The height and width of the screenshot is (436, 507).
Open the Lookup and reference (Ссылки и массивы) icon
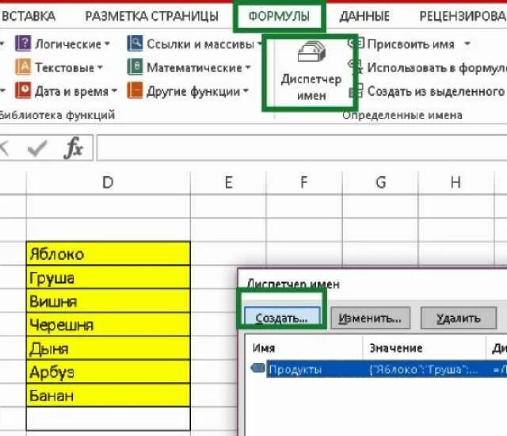coord(135,44)
